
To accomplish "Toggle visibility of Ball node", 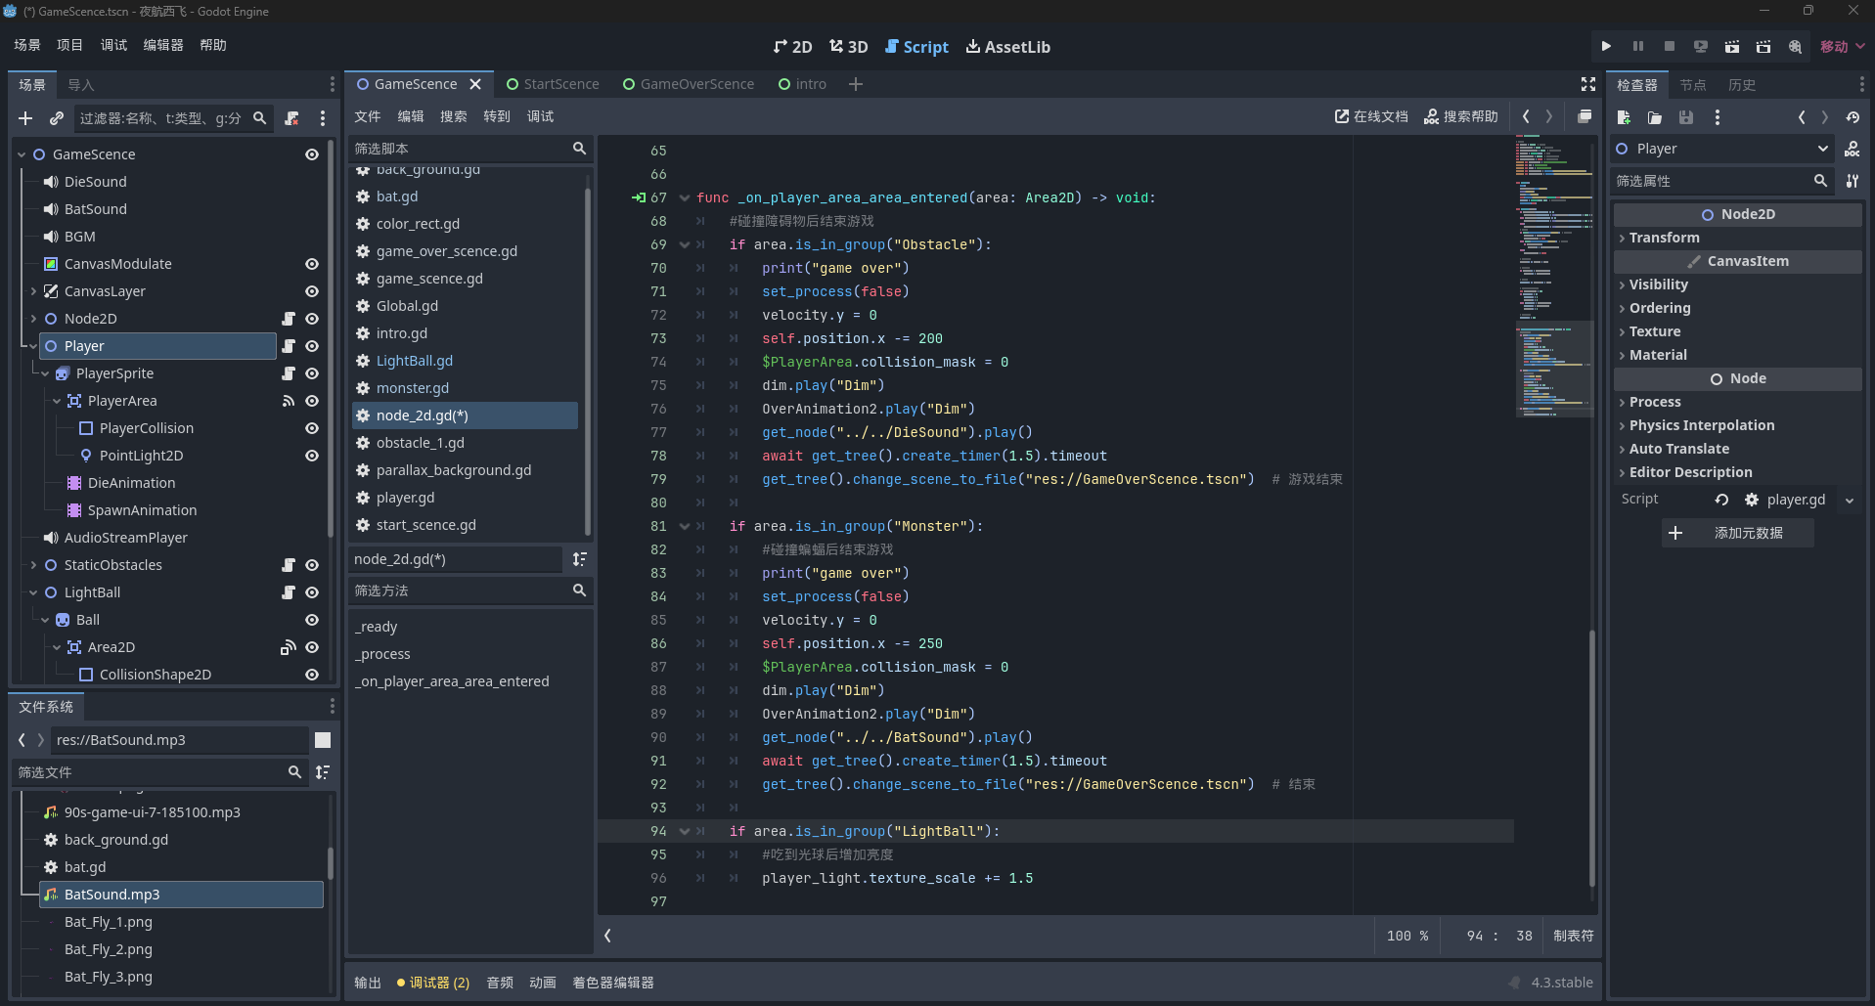I will coord(312,620).
